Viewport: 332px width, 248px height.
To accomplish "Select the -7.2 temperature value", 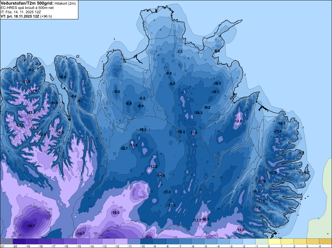I will coord(301,153).
